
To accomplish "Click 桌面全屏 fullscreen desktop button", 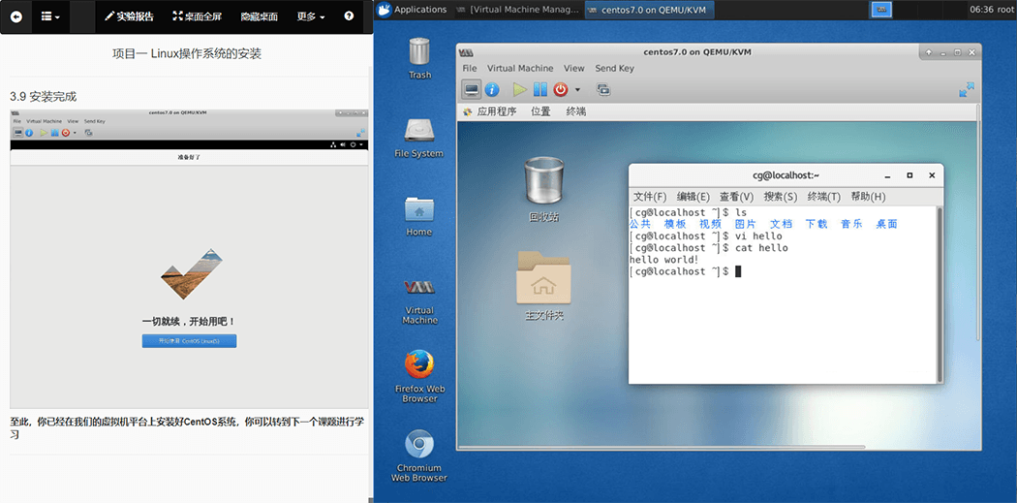I will [197, 16].
